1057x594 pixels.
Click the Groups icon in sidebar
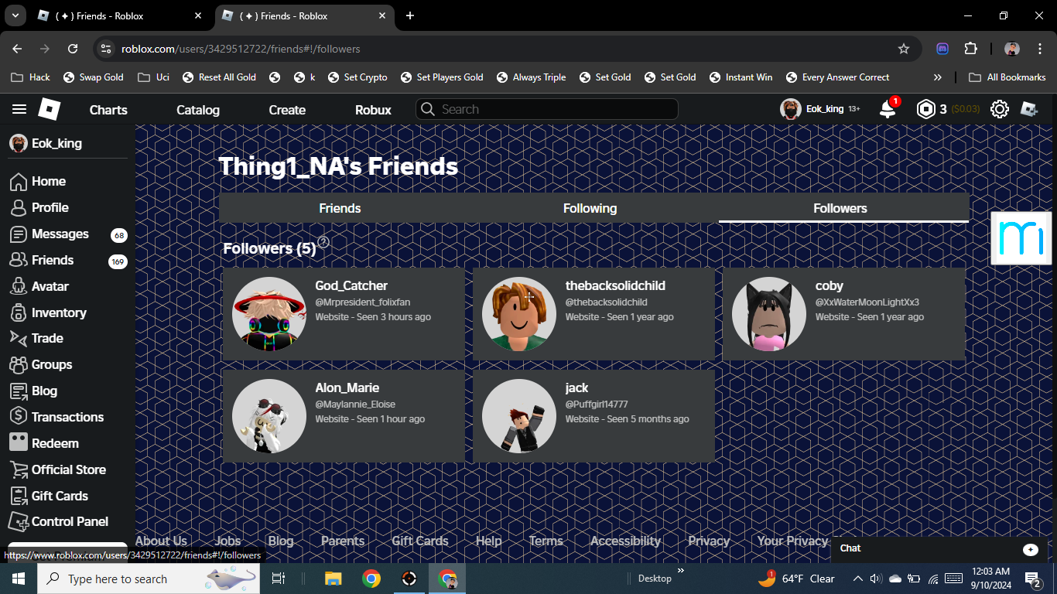(19, 365)
